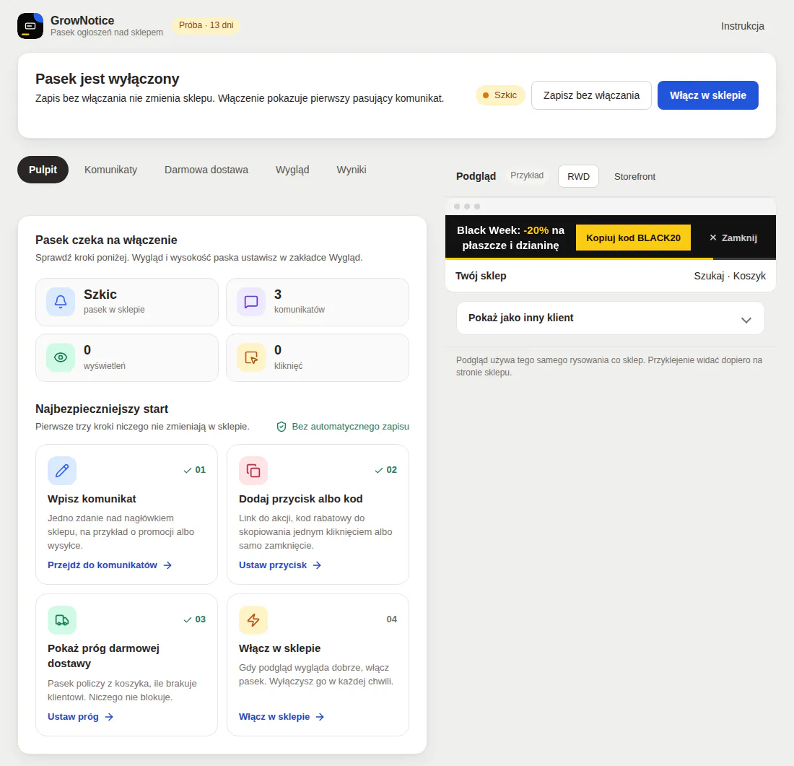
Task: Open the Instrukcja link
Action: [742, 26]
